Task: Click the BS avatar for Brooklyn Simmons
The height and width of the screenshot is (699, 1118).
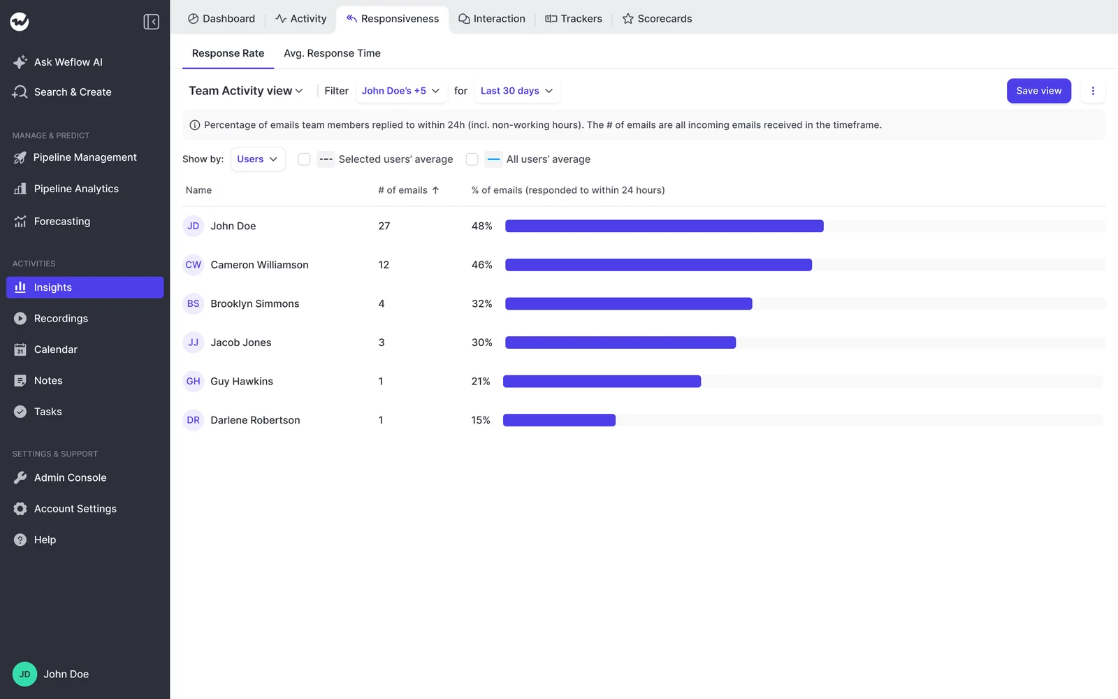Action: [194, 303]
